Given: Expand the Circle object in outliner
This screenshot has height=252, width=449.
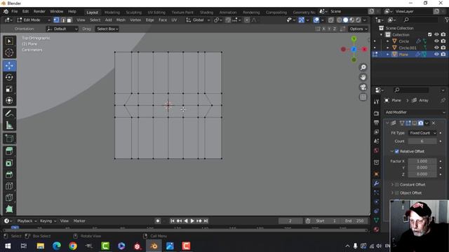Looking at the screenshot, I should [x=388, y=41].
